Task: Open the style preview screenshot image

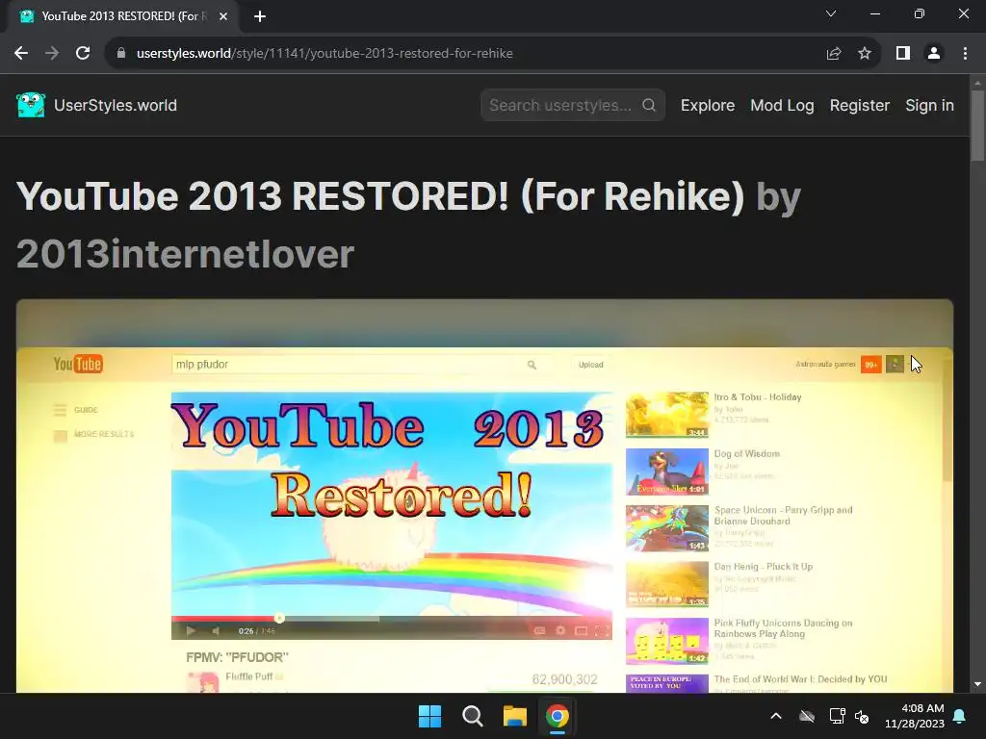Action: [484, 497]
